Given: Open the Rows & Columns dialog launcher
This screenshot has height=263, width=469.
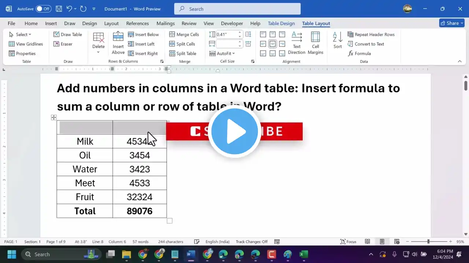Looking at the screenshot, I should tap(162, 61).
